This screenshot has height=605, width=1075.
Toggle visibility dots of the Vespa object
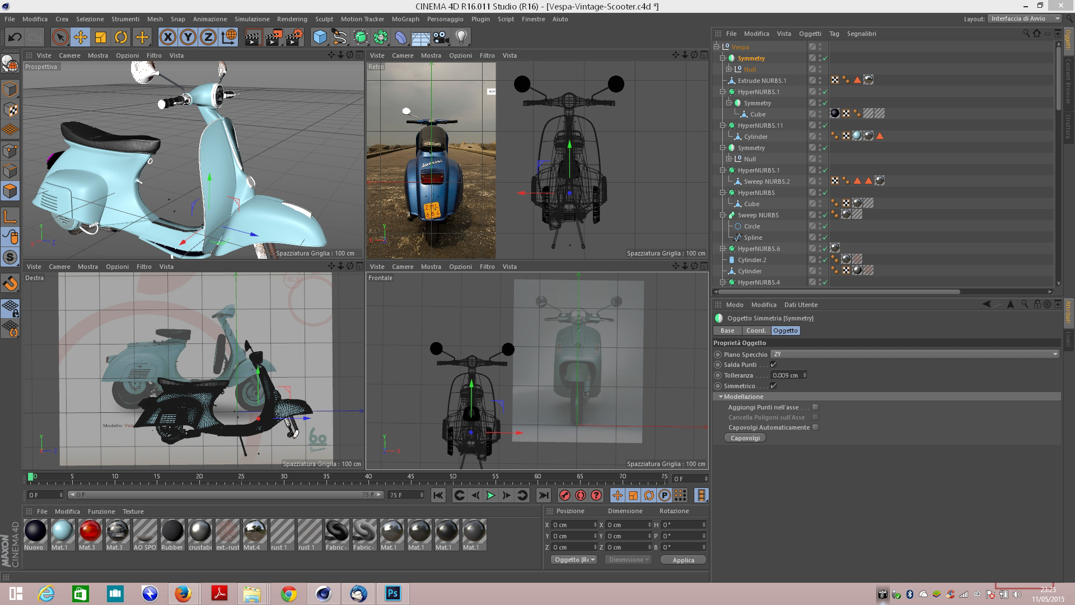[820, 47]
